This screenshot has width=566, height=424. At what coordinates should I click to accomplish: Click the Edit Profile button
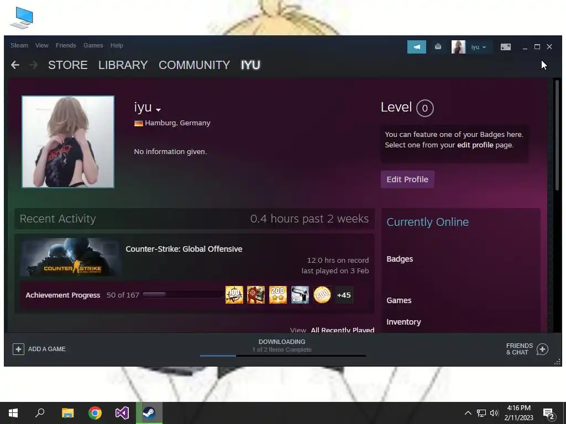[x=407, y=179]
